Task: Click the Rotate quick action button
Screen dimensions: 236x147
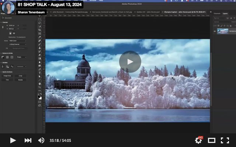Action: [21, 80]
